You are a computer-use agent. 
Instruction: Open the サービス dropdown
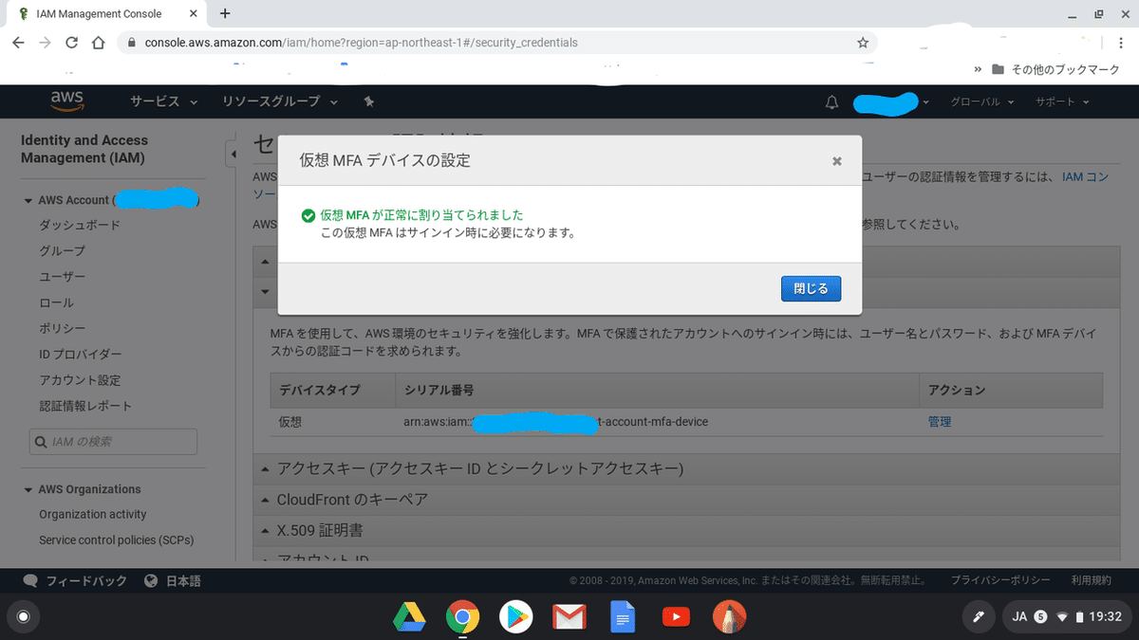tap(163, 101)
